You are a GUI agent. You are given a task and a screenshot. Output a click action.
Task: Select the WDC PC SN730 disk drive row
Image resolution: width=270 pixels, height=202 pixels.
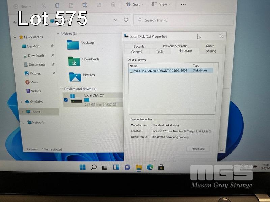(160, 71)
